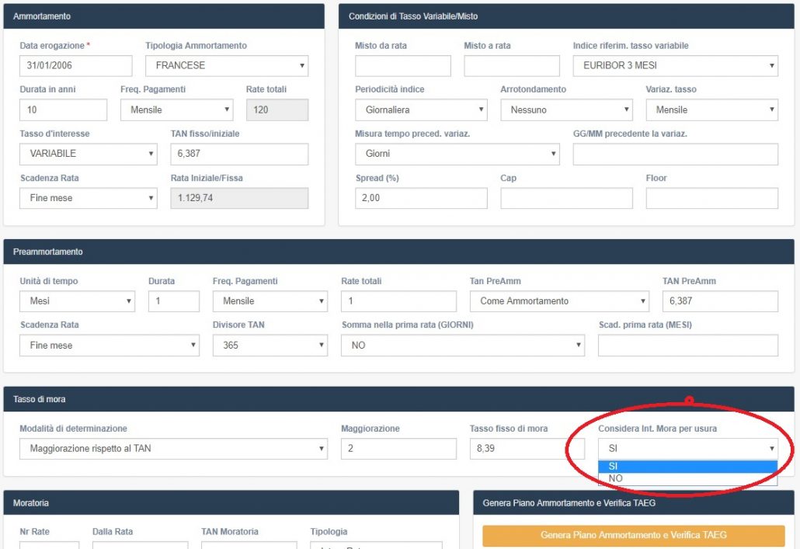The image size is (800, 549).
Task: Click the Floor input field
Action: (711, 198)
